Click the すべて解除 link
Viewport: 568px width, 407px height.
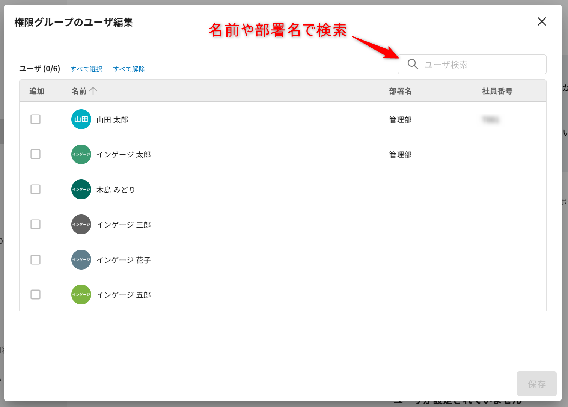[129, 69]
